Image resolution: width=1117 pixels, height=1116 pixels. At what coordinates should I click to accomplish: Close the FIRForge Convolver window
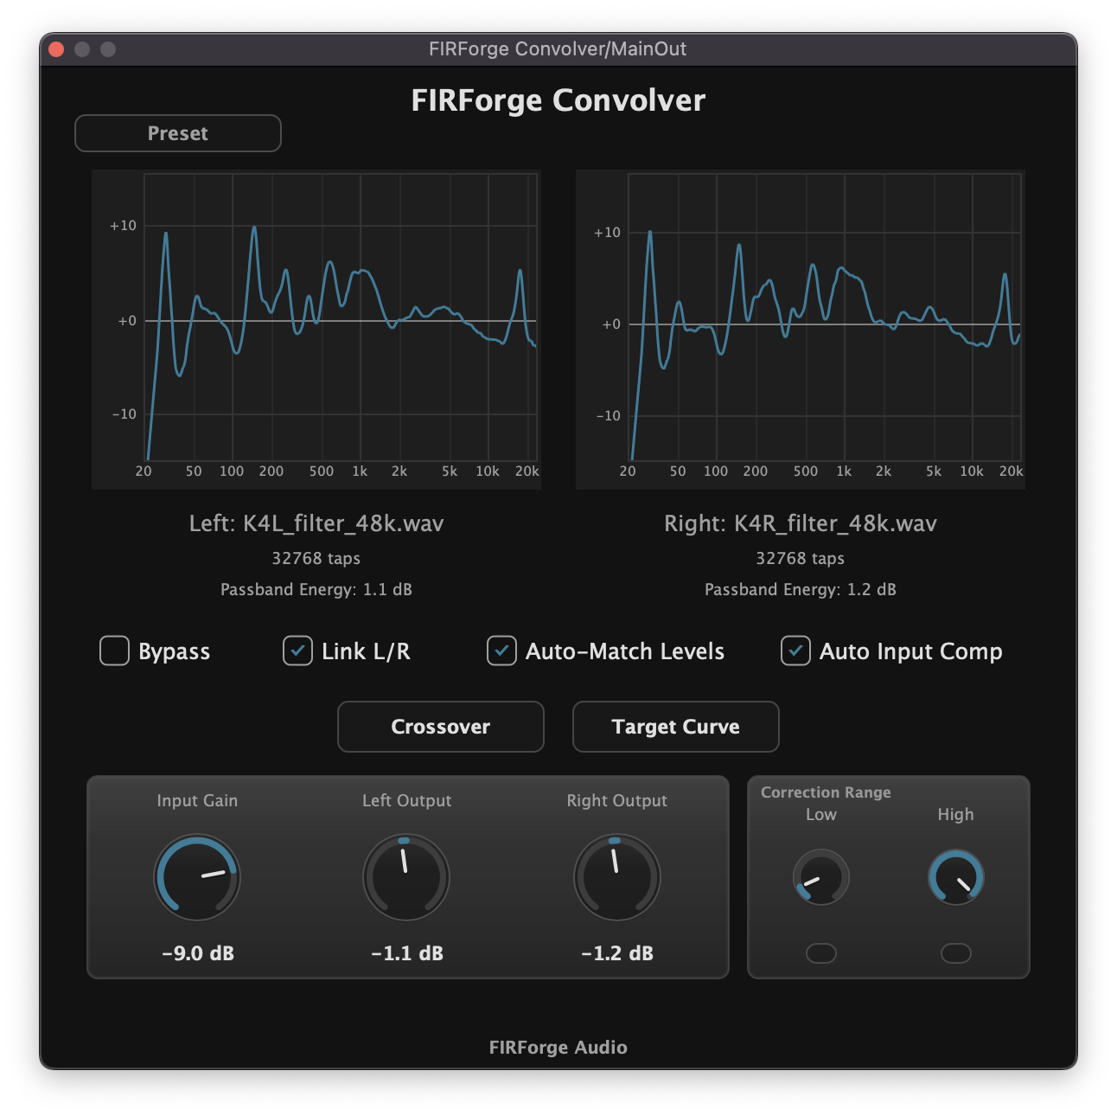click(57, 49)
